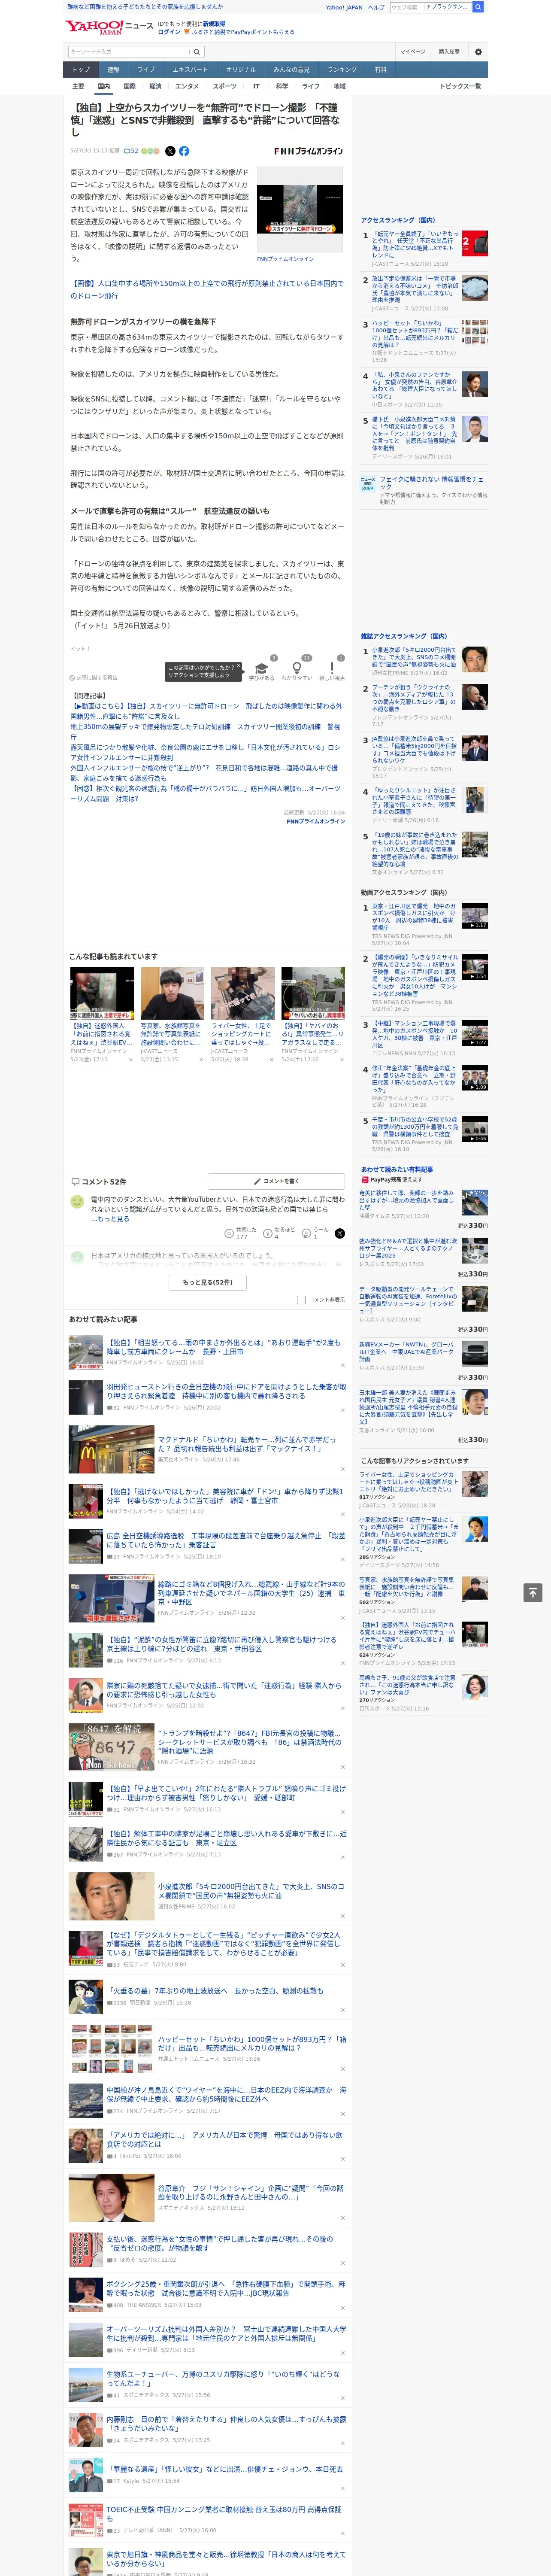
Task: Open the 有料 tab
Action: pos(380,70)
